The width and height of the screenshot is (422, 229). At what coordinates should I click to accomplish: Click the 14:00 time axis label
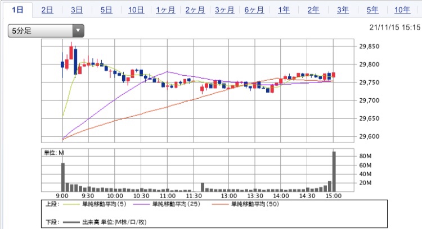[x=281, y=196]
